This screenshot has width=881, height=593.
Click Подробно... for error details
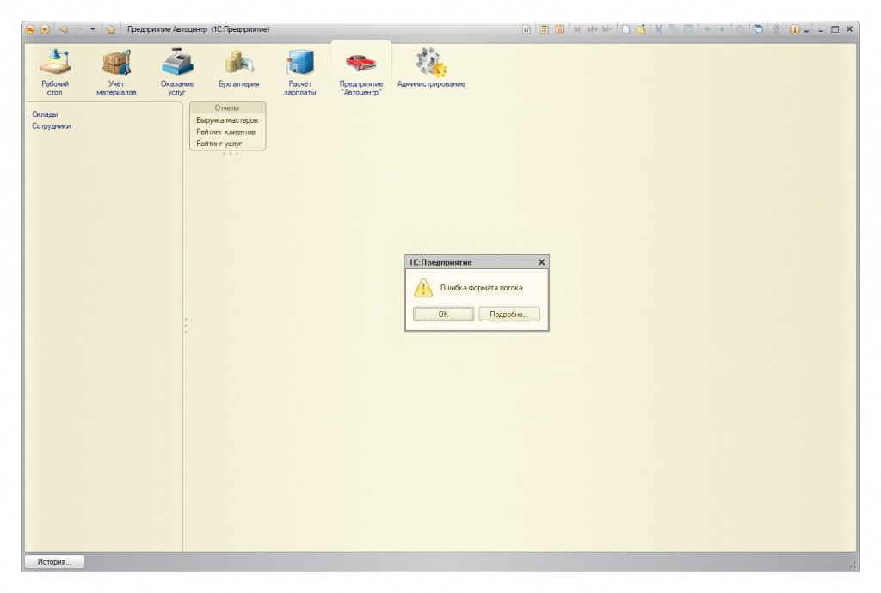509,315
